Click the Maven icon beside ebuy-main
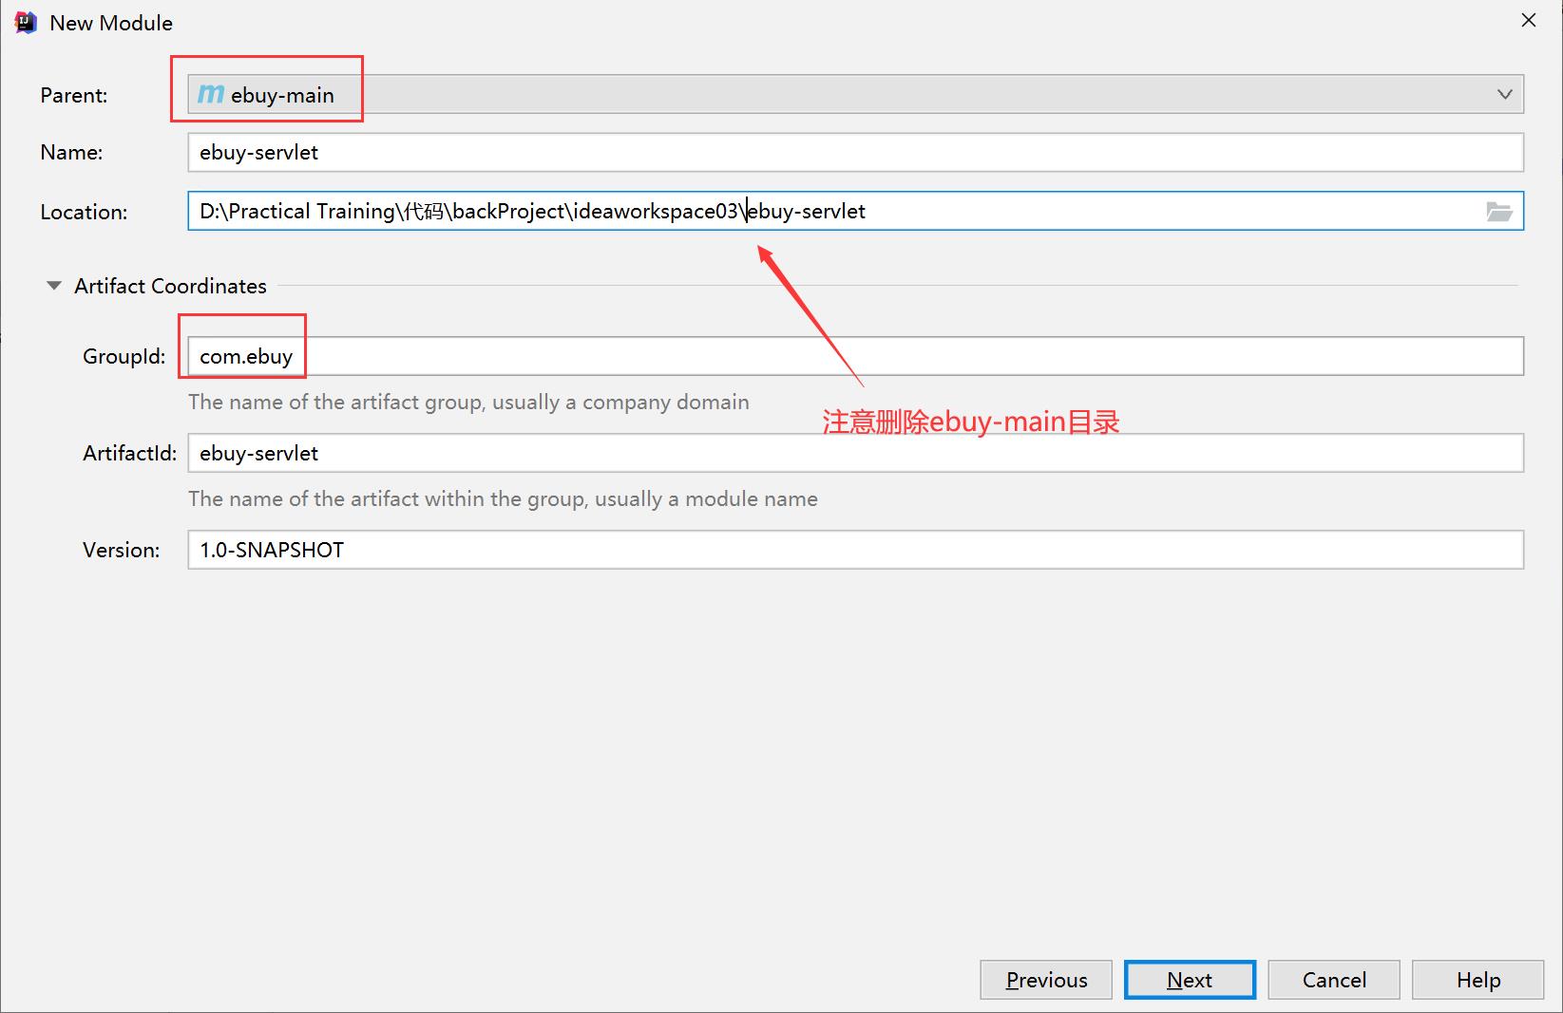Image resolution: width=1563 pixels, height=1013 pixels. [210, 94]
